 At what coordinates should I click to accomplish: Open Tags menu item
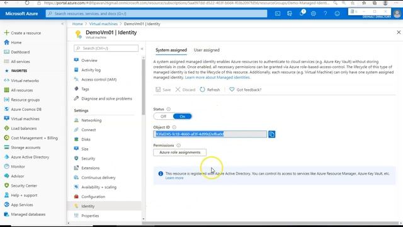point(81,89)
